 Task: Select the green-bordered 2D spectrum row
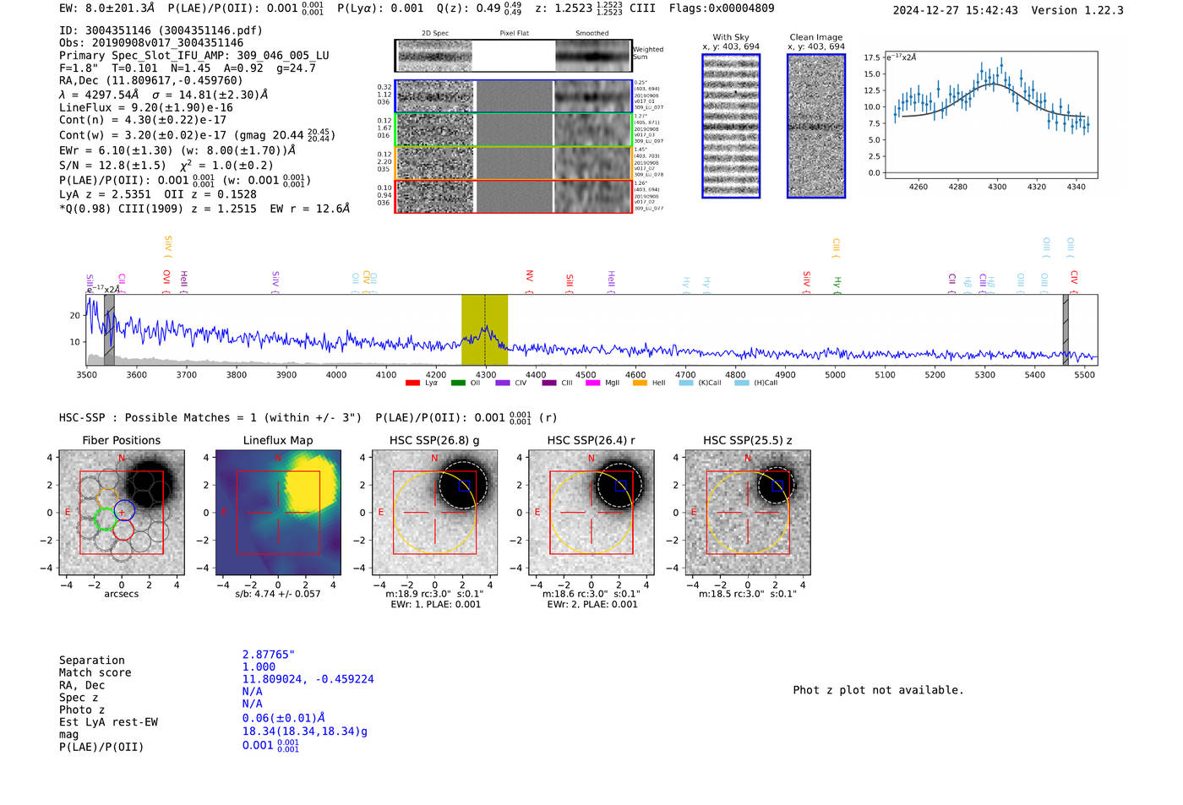[514, 130]
